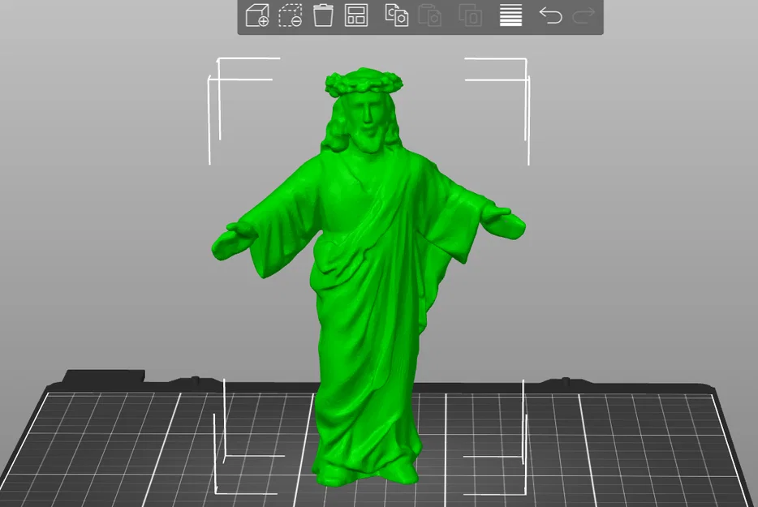Click the Add Model cube icon
758x507 pixels.
pos(258,15)
